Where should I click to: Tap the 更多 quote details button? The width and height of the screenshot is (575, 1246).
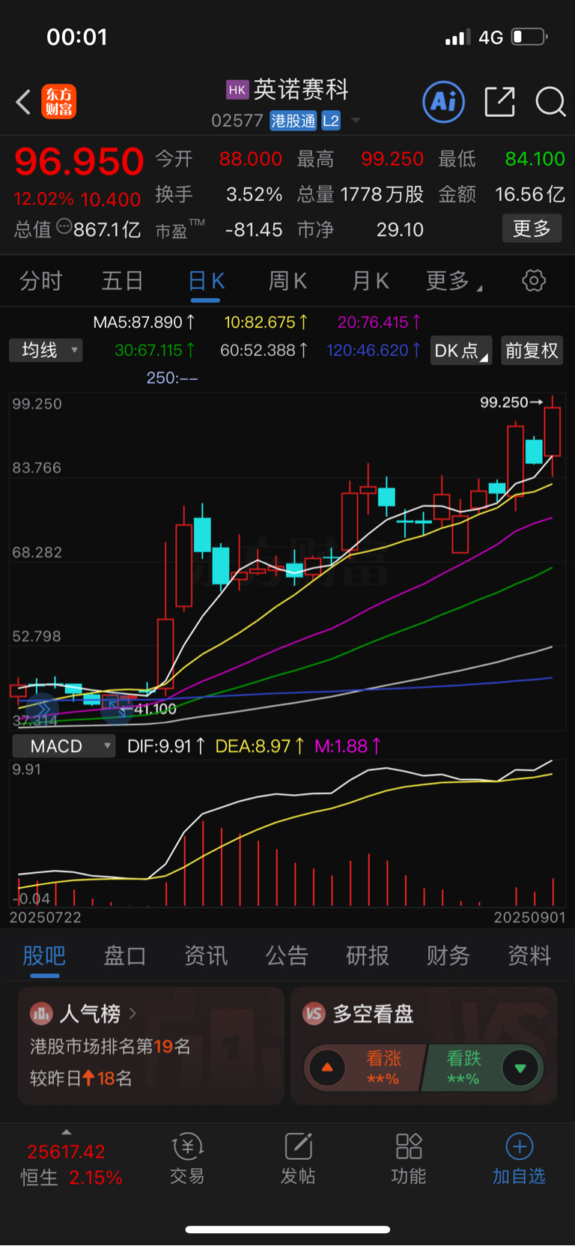pos(532,229)
